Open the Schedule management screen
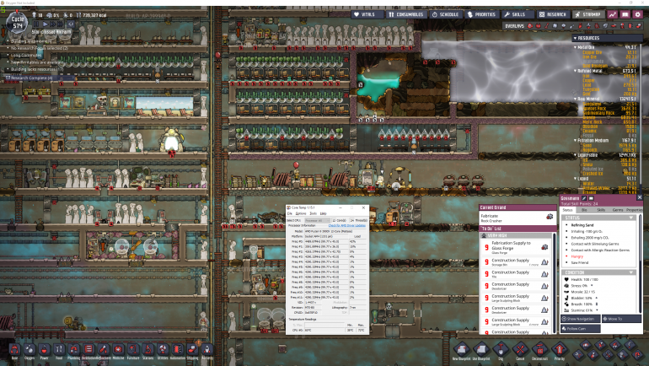Viewport: 649px width, 366px height. click(x=445, y=14)
